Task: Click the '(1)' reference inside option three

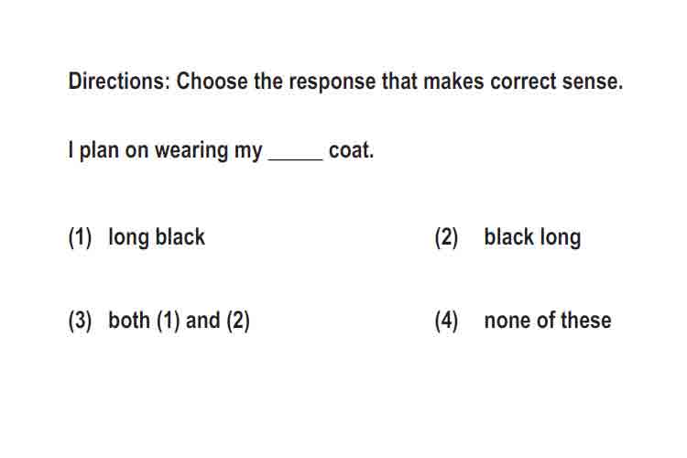Action: (169, 321)
